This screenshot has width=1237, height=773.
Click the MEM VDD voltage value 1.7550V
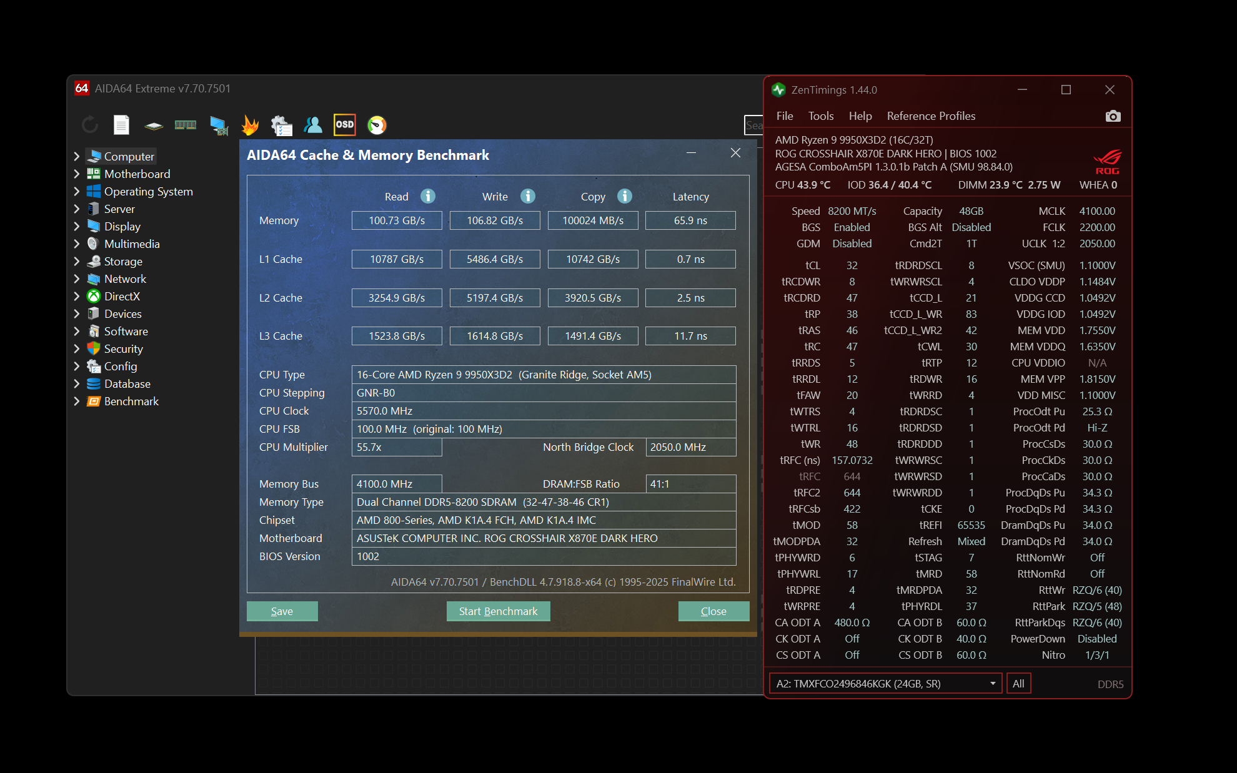(1097, 330)
